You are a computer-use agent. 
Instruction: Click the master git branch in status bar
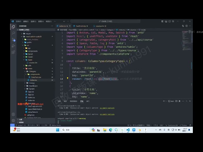[20, 125]
